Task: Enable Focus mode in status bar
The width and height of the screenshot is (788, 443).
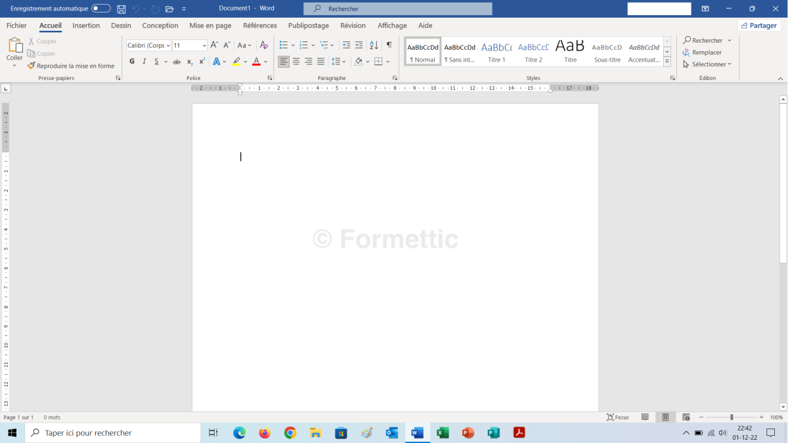Action: pyautogui.click(x=618, y=417)
